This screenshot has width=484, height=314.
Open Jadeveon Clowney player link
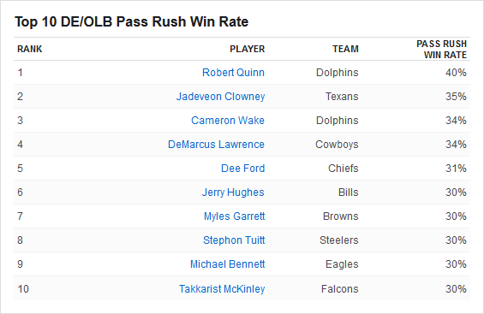220,97
